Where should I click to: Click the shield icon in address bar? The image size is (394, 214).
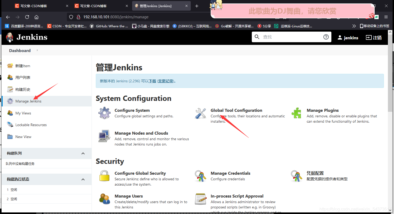(x=71, y=17)
